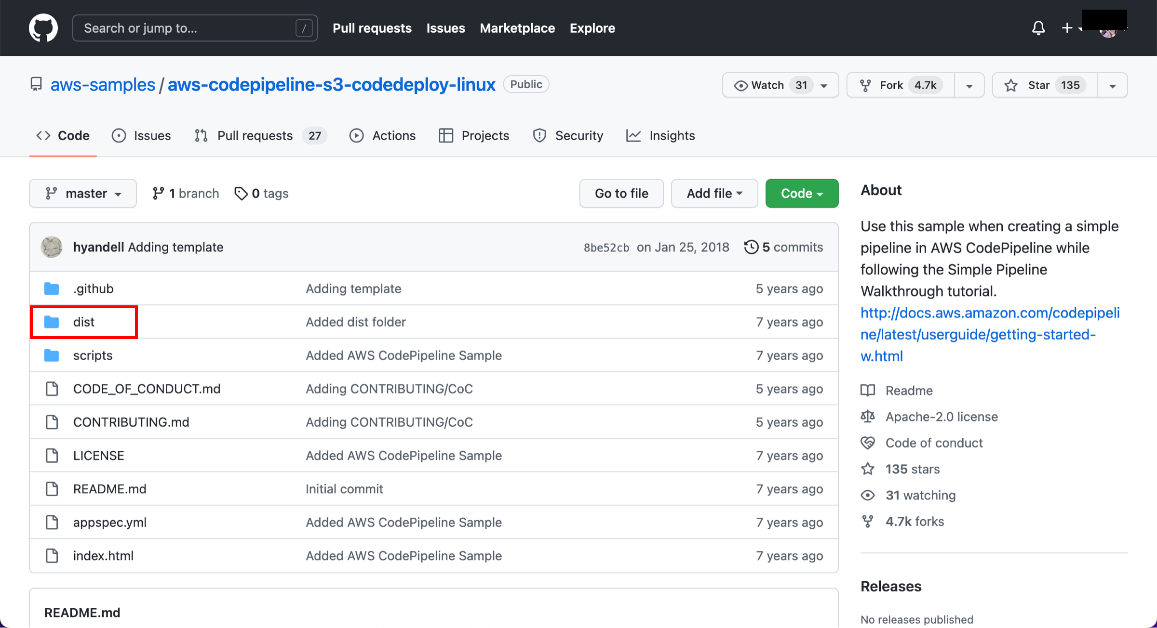Click the Search or jump to field
The image size is (1157, 628).
pyautogui.click(x=195, y=28)
